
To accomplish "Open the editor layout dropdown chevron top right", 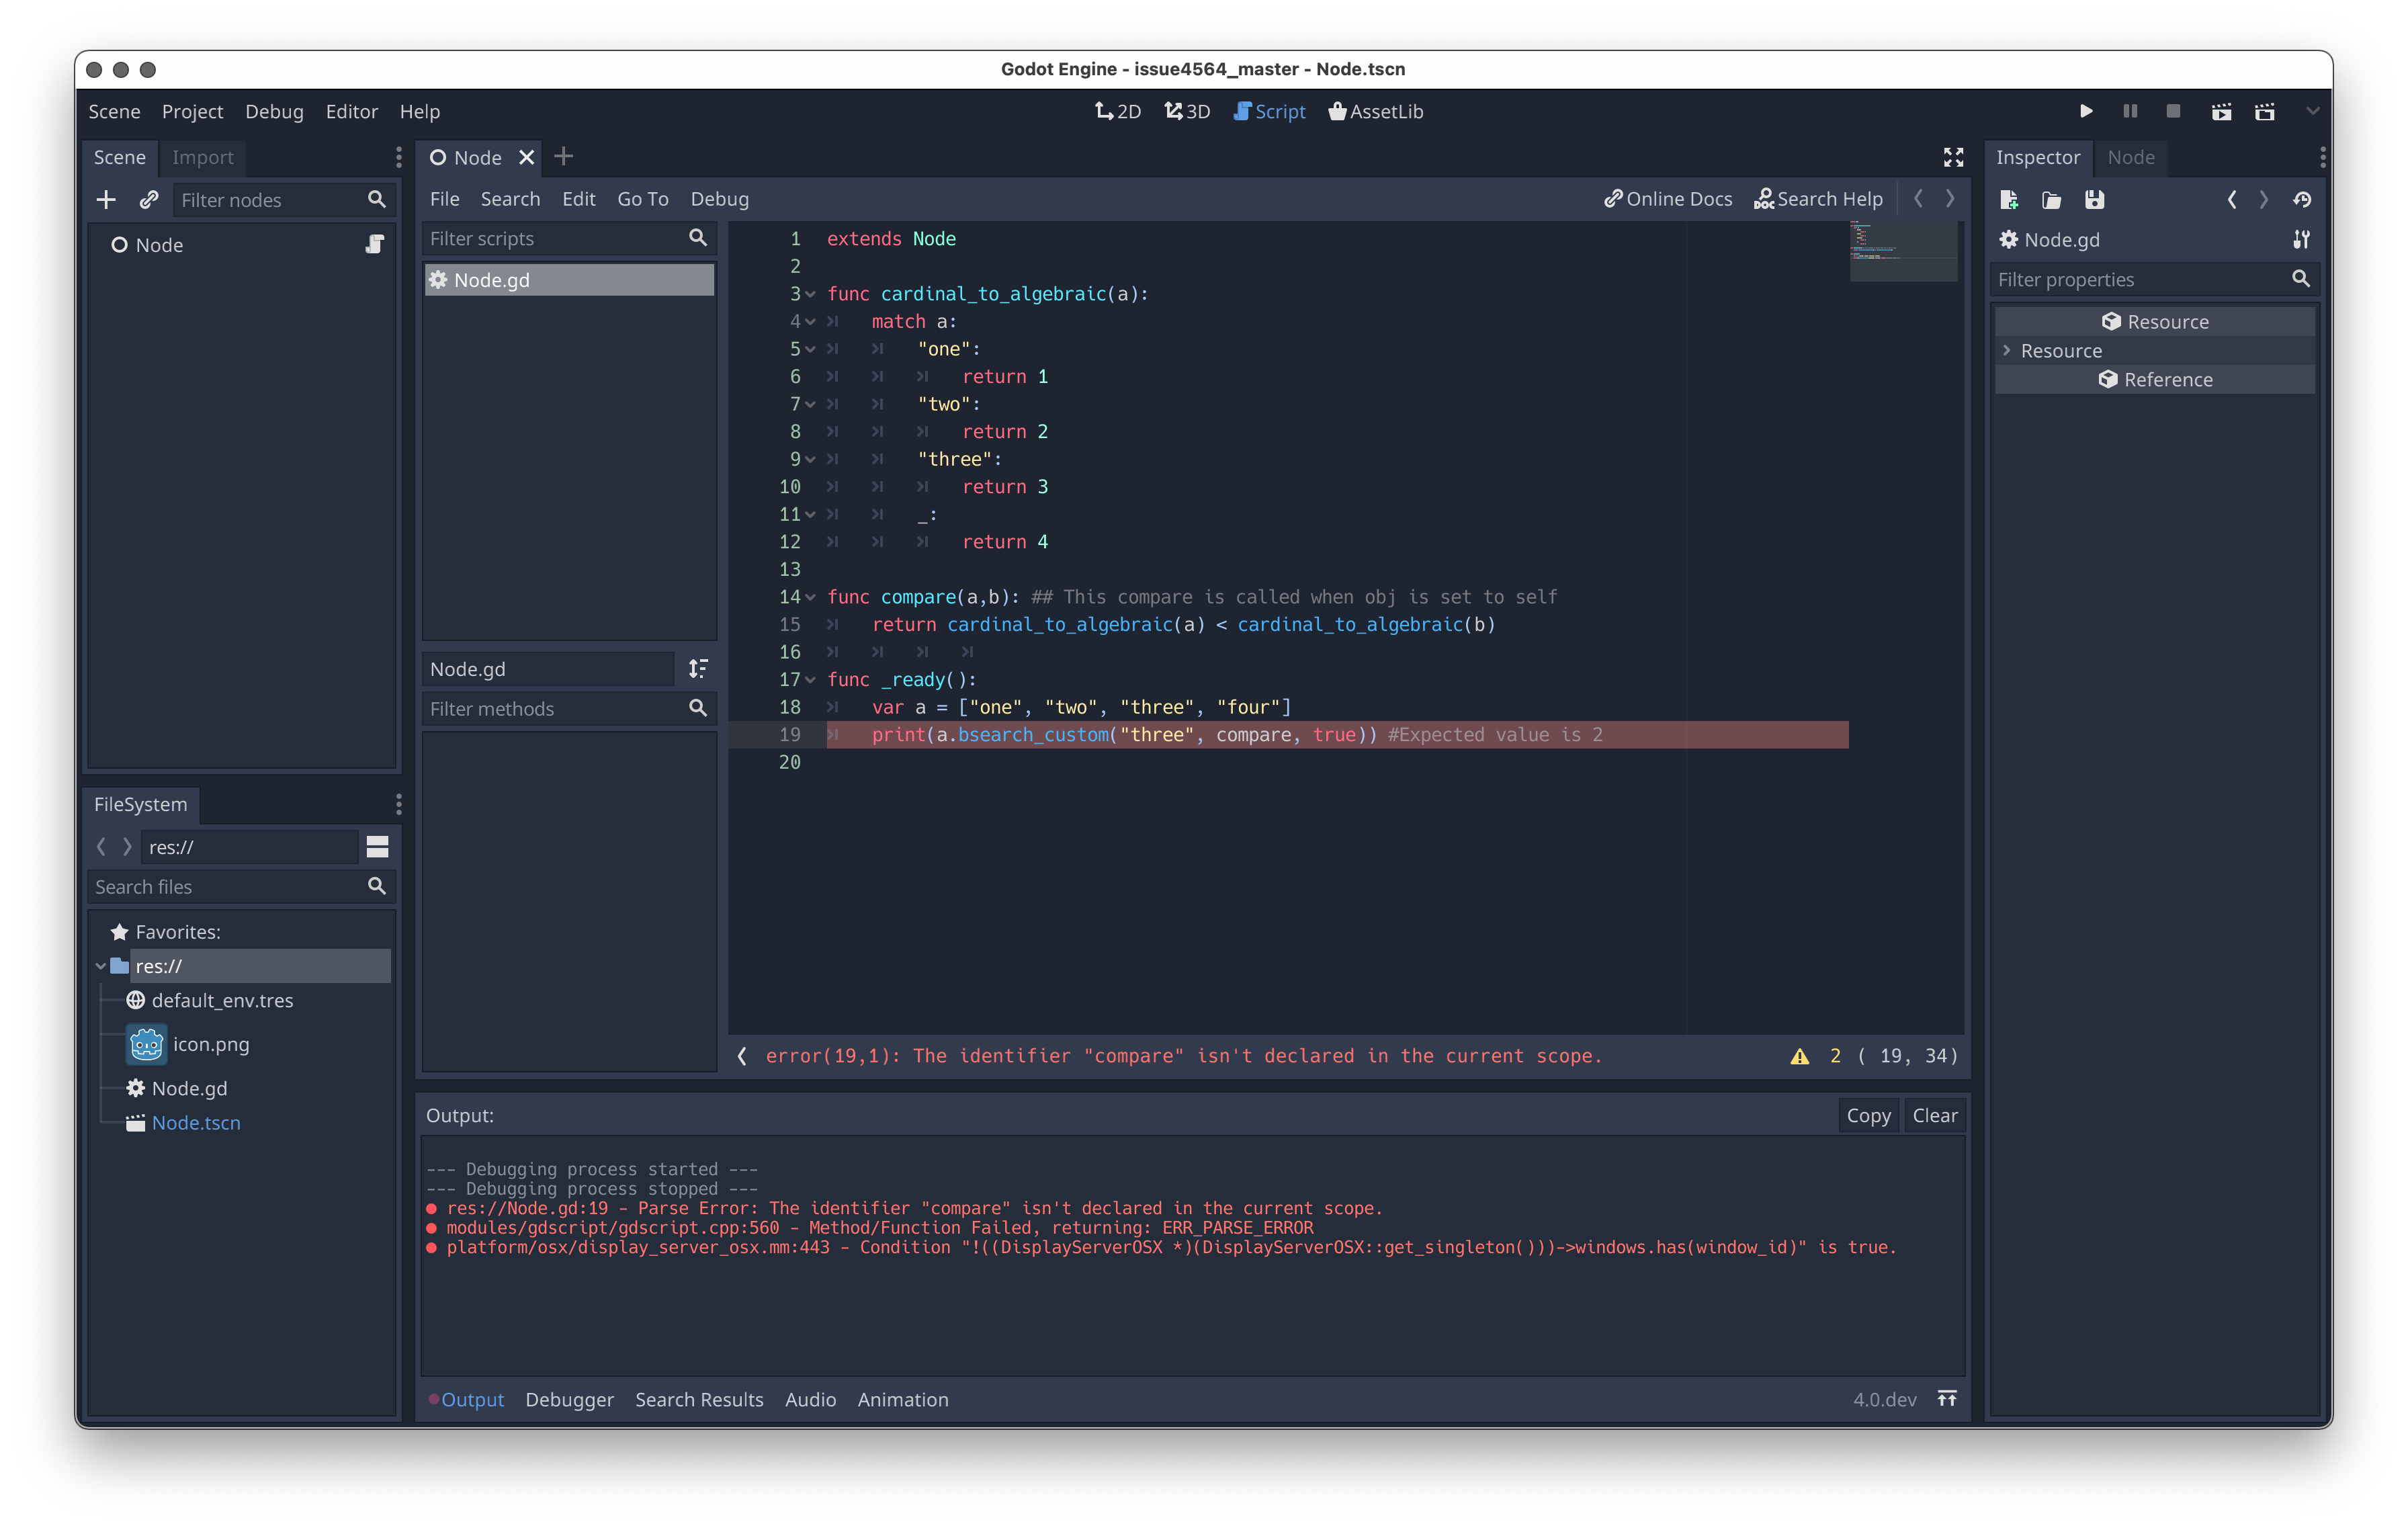I will click(x=2312, y=111).
